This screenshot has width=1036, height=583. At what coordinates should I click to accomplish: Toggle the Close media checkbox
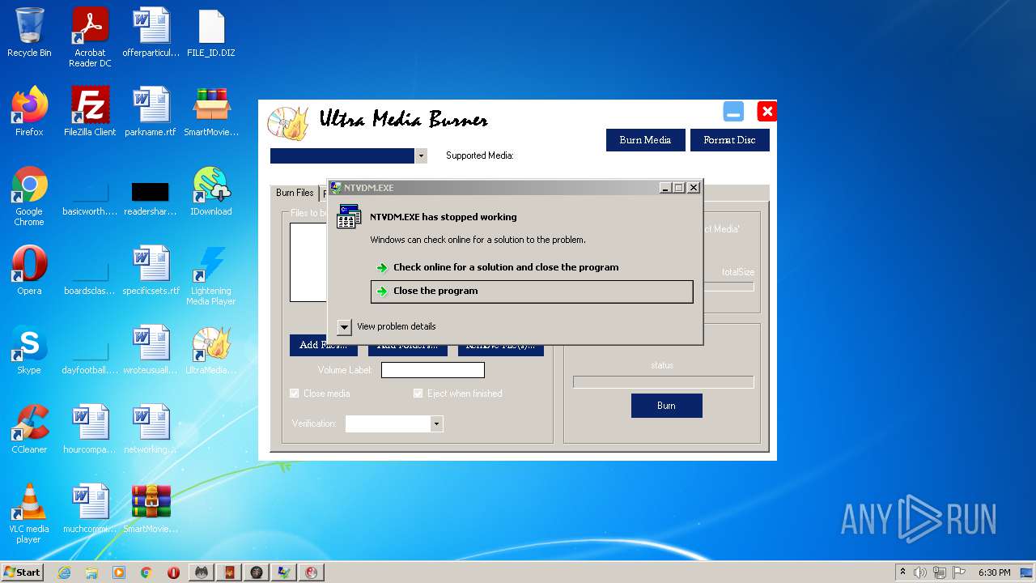pos(295,394)
